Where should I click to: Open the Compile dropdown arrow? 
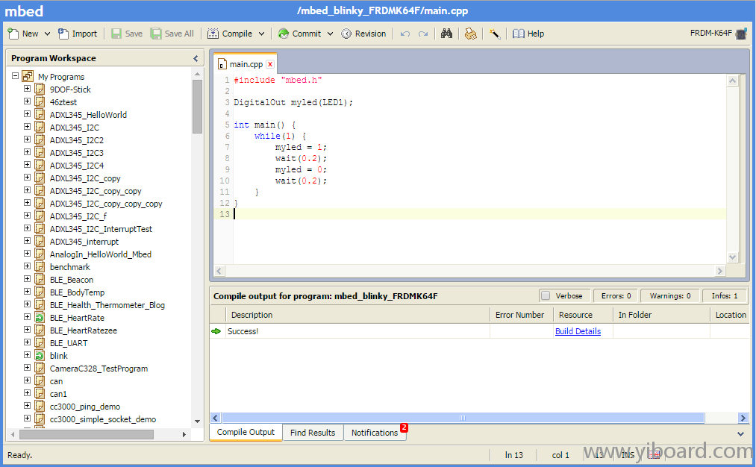coord(261,34)
